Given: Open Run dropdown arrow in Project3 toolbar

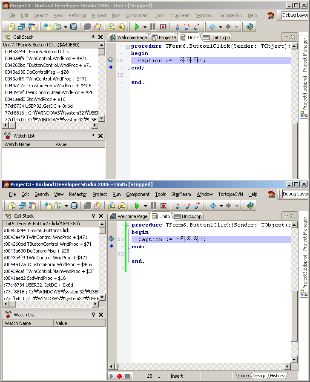Looking at the screenshot, I should pos(145,206).
